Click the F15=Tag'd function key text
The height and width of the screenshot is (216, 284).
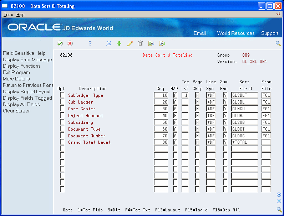pyautogui.click(x=196, y=210)
